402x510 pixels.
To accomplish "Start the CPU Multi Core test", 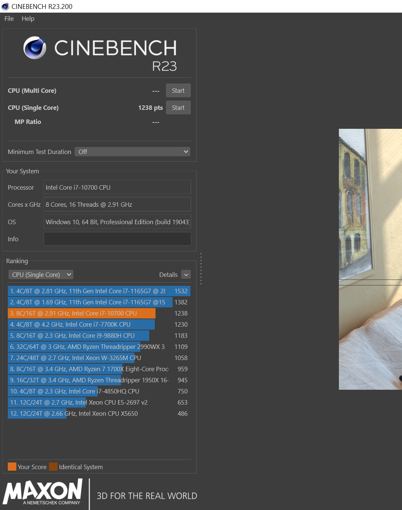I will pos(178,91).
